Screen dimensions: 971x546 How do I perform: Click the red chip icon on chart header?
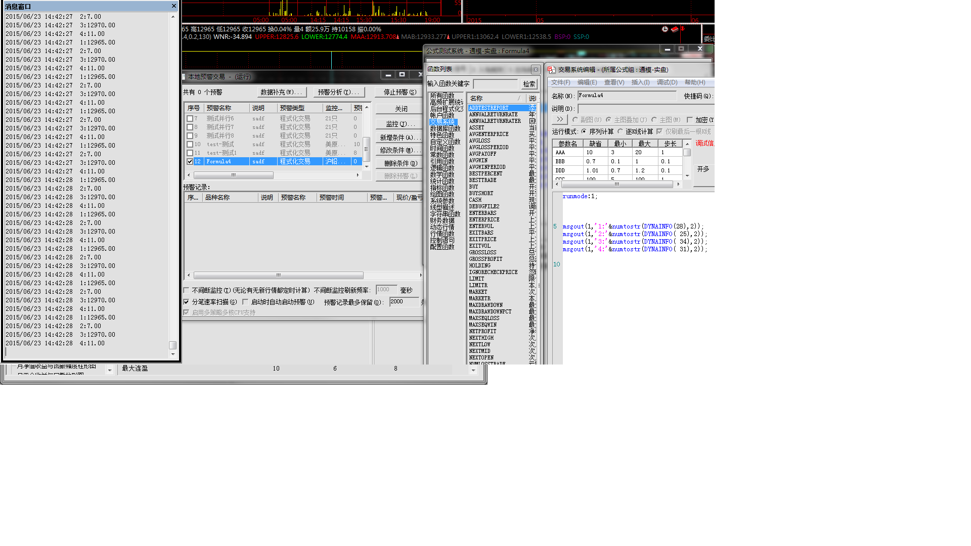674,29
